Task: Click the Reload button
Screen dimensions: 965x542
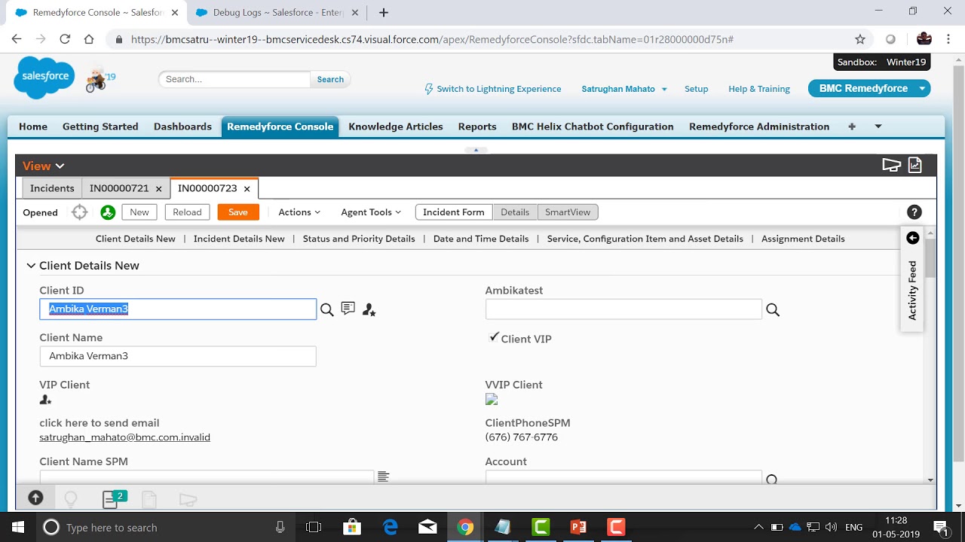Action: (x=187, y=212)
